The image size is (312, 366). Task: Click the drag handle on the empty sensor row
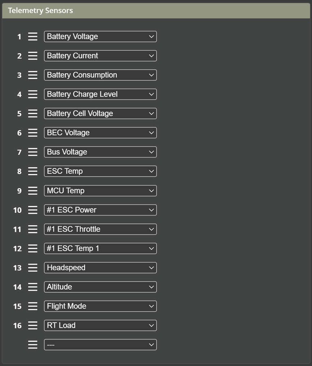point(32,345)
